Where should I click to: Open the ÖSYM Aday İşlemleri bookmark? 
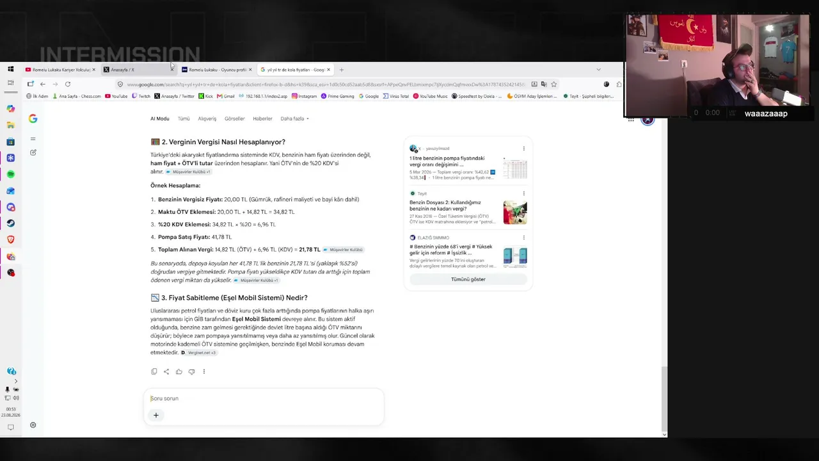(x=532, y=96)
